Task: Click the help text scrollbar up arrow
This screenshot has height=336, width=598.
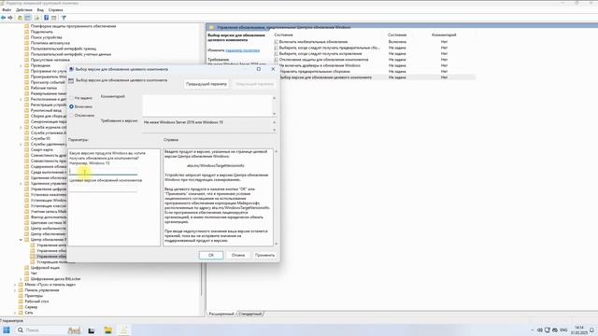Action: coord(277,151)
